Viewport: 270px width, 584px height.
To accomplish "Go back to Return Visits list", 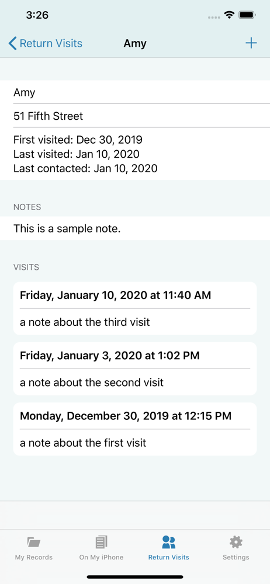I will pos(45,44).
